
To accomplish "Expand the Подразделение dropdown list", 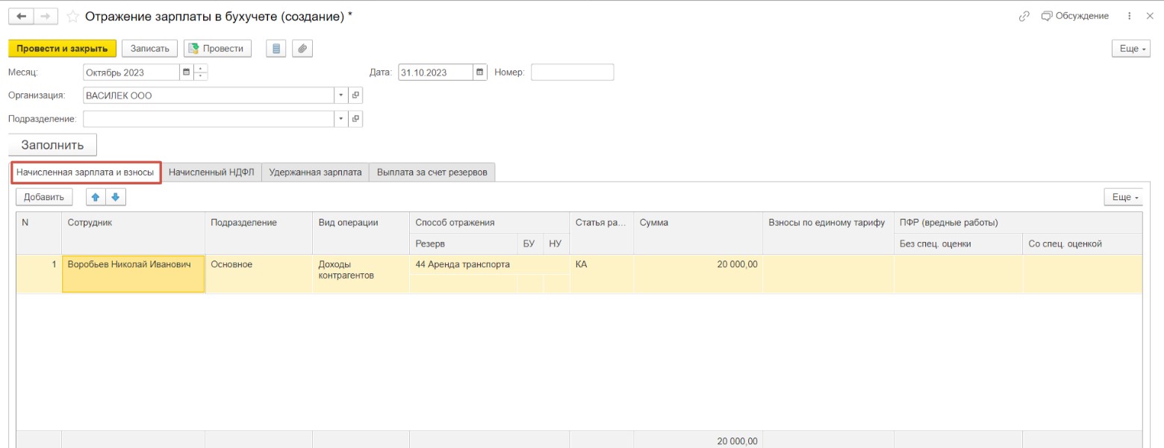I will click(x=341, y=119).
